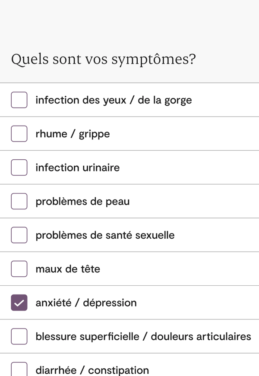
Task: Select the 'problèmes de peau' checkbox
Action: tap(19, 201)
